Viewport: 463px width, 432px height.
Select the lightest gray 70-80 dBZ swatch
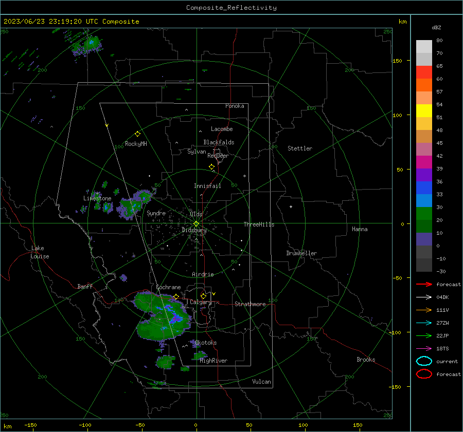pyautogui.click(x=424, y=47)
